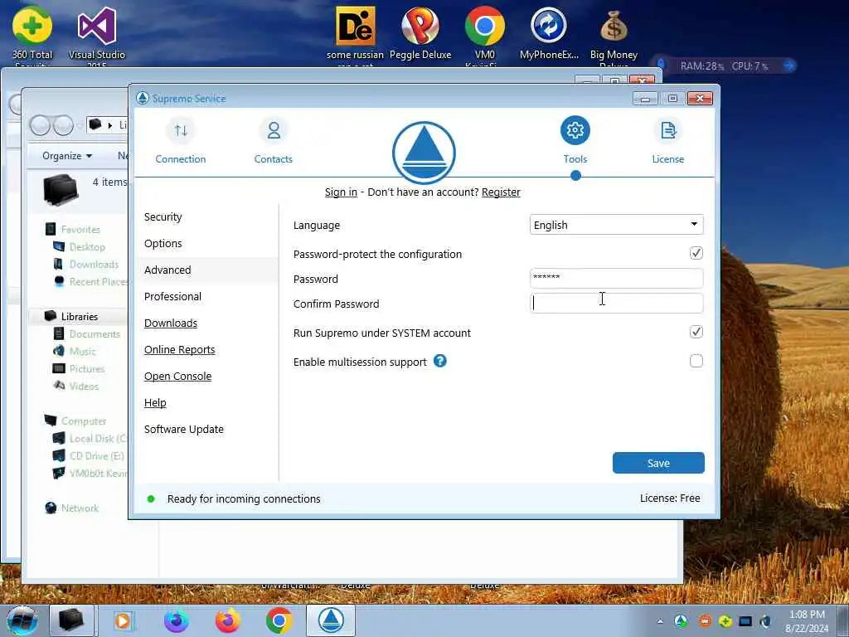This screenshot has height=637, width=849.
Task: Click the Register link
Action: [501, 192]
